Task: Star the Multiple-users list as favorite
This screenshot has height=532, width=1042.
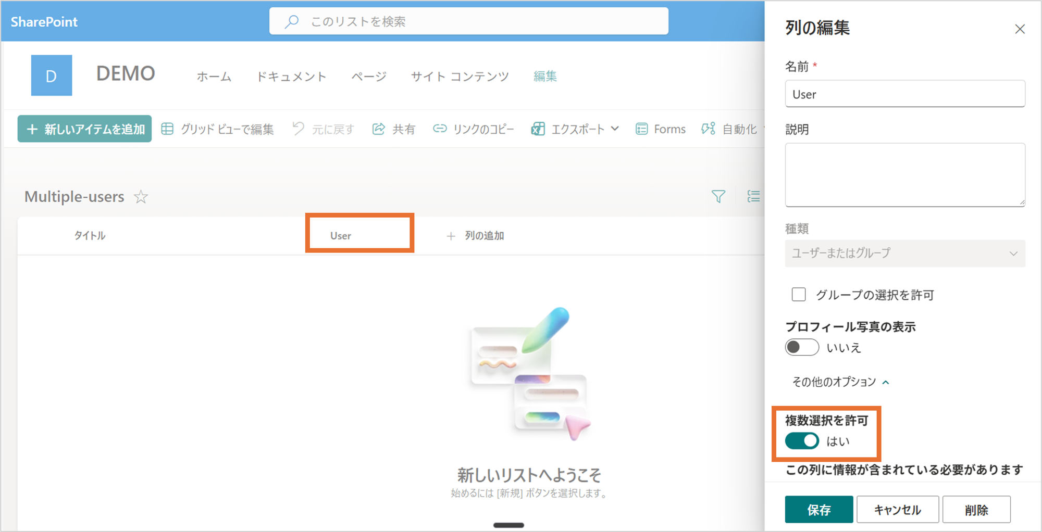Action: pyautogui.click(x=141, y=197)
